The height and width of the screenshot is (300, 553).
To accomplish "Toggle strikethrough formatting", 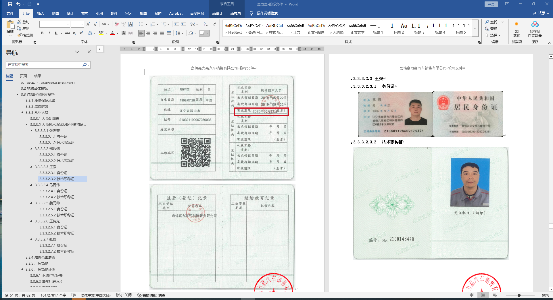I will point(68,33).
